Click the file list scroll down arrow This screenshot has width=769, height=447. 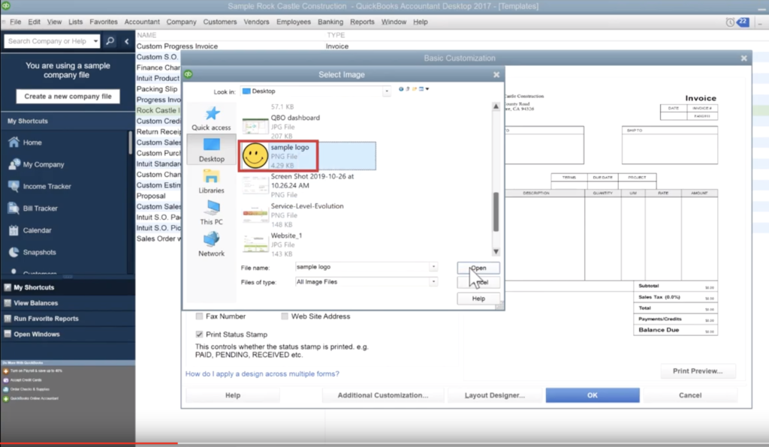pyautogui.click(x=496, y=252)
